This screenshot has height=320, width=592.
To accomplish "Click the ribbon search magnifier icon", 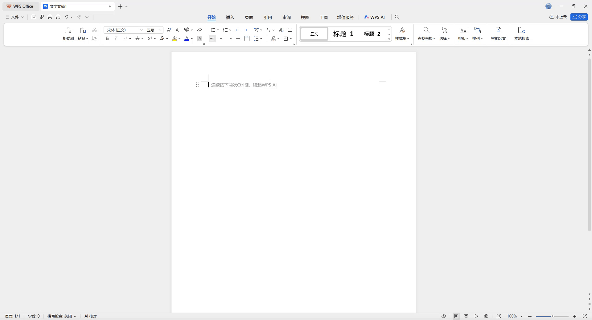I will click(x=397, y=17).
